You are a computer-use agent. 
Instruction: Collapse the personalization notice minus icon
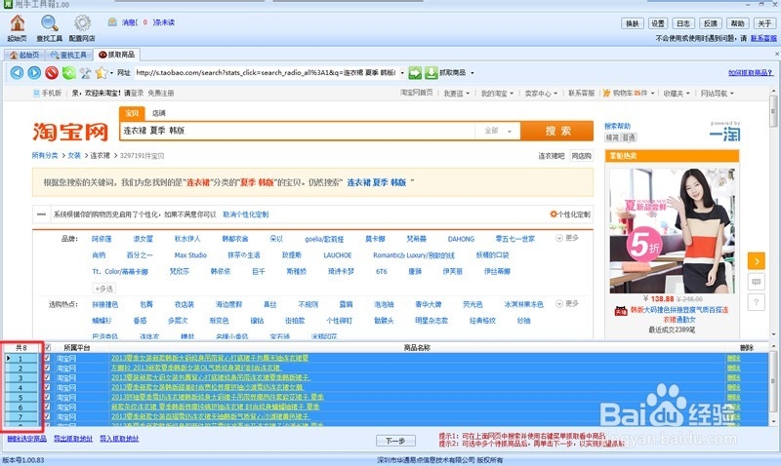(41, 214)
